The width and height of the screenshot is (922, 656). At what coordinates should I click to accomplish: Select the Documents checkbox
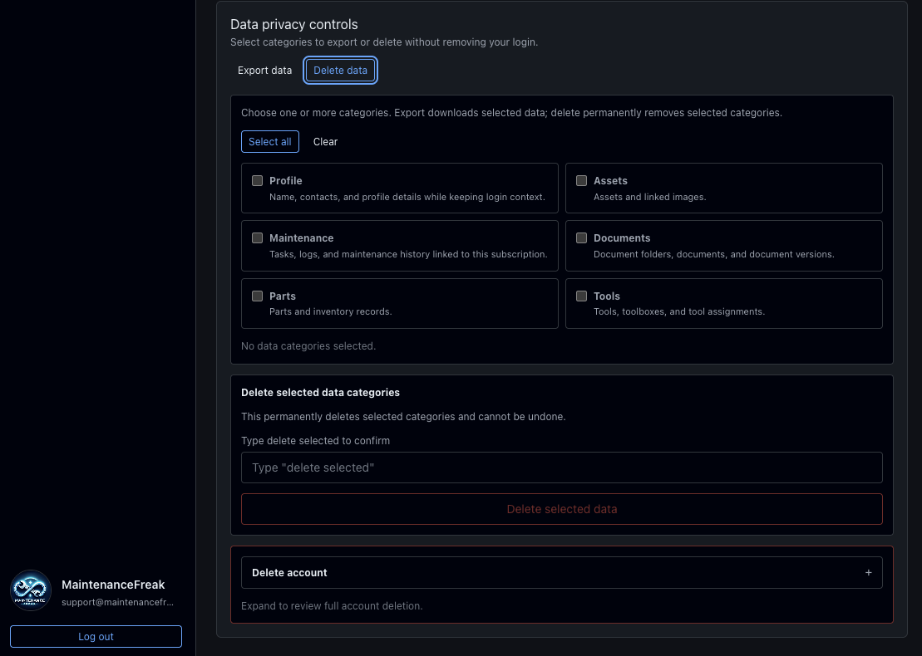[581, 237]
